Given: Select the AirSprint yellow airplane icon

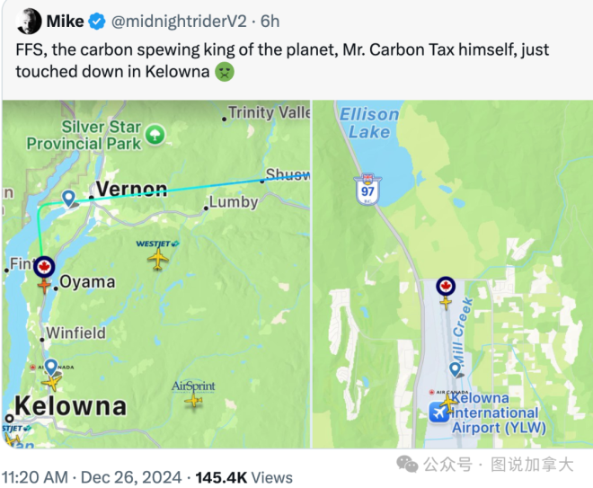Looking at the screenshot, I should tap(194, 400).
